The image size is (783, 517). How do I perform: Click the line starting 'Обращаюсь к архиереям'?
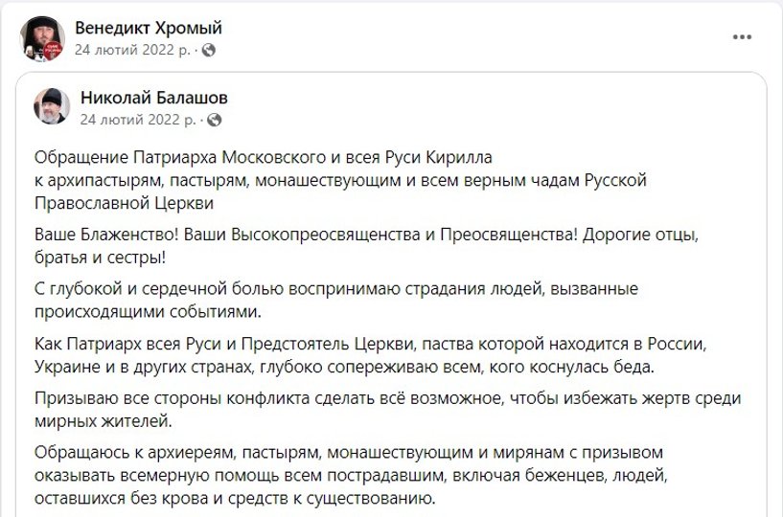coord(351,451)
